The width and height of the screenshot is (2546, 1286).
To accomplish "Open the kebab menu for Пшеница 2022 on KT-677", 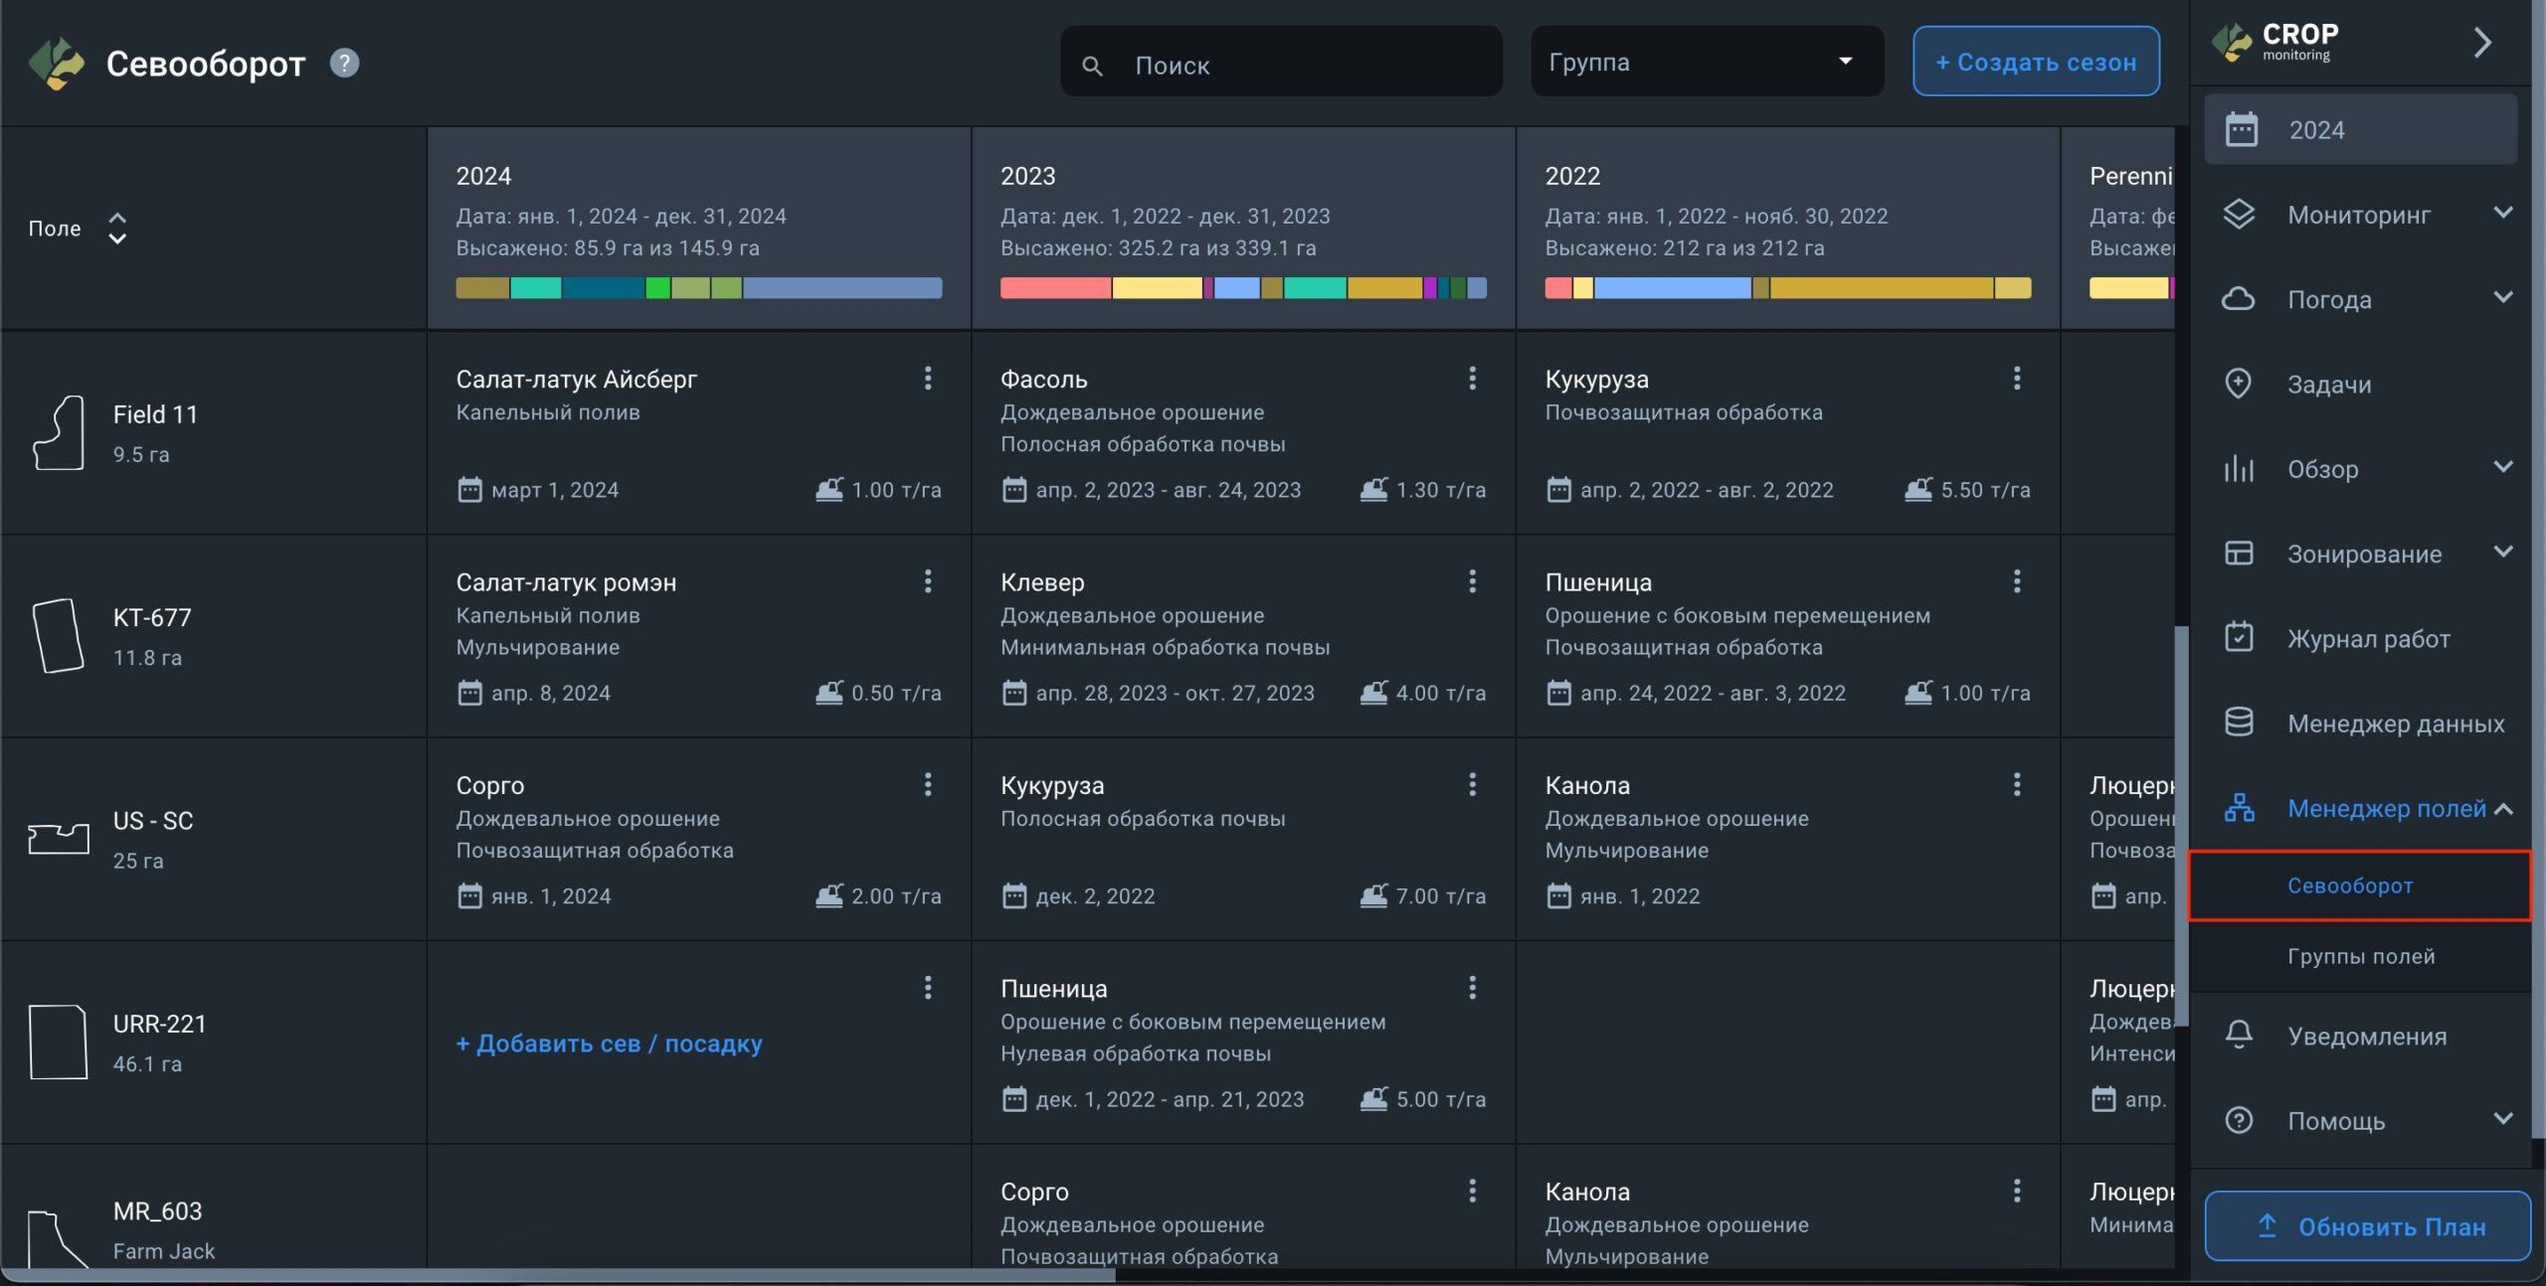I will tap(2016, 581).
